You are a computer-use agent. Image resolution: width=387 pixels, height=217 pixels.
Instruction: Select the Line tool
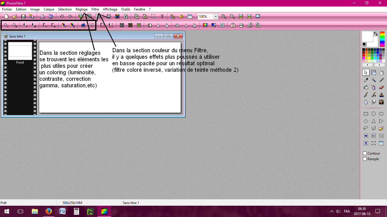pyautogui.click(x=381, y=80)
